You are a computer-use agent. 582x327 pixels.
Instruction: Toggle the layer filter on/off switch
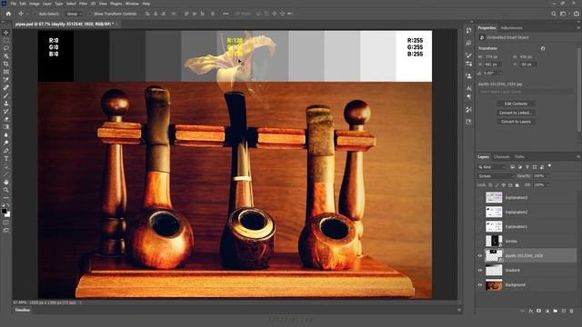(549, 165)
